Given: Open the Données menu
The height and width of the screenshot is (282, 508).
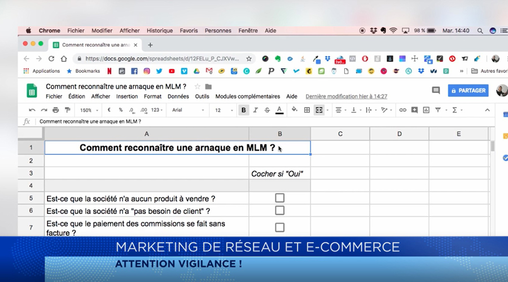Looking at the screenshot, I should (x=178, y=96).
